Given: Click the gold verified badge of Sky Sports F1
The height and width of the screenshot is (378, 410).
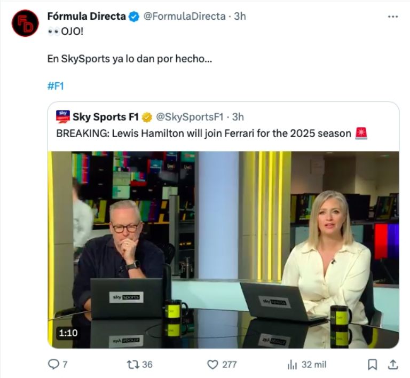Looking at the screenshot, I should pos(147,116).
